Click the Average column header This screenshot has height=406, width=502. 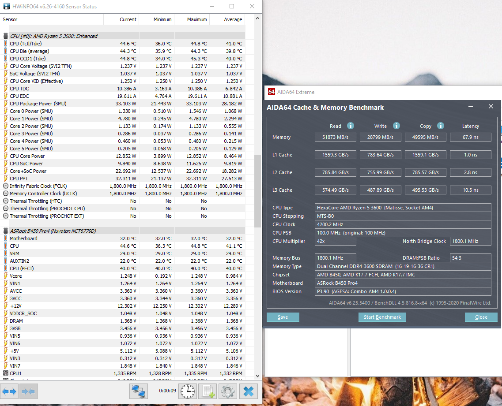[227, 19]
